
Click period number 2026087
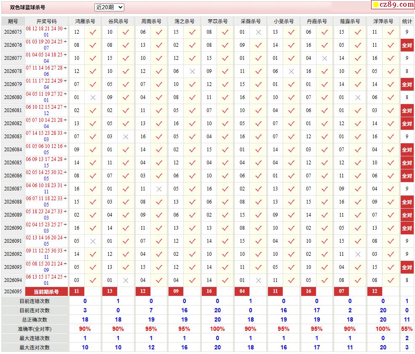pyautogui.click(x=13, y=188)
